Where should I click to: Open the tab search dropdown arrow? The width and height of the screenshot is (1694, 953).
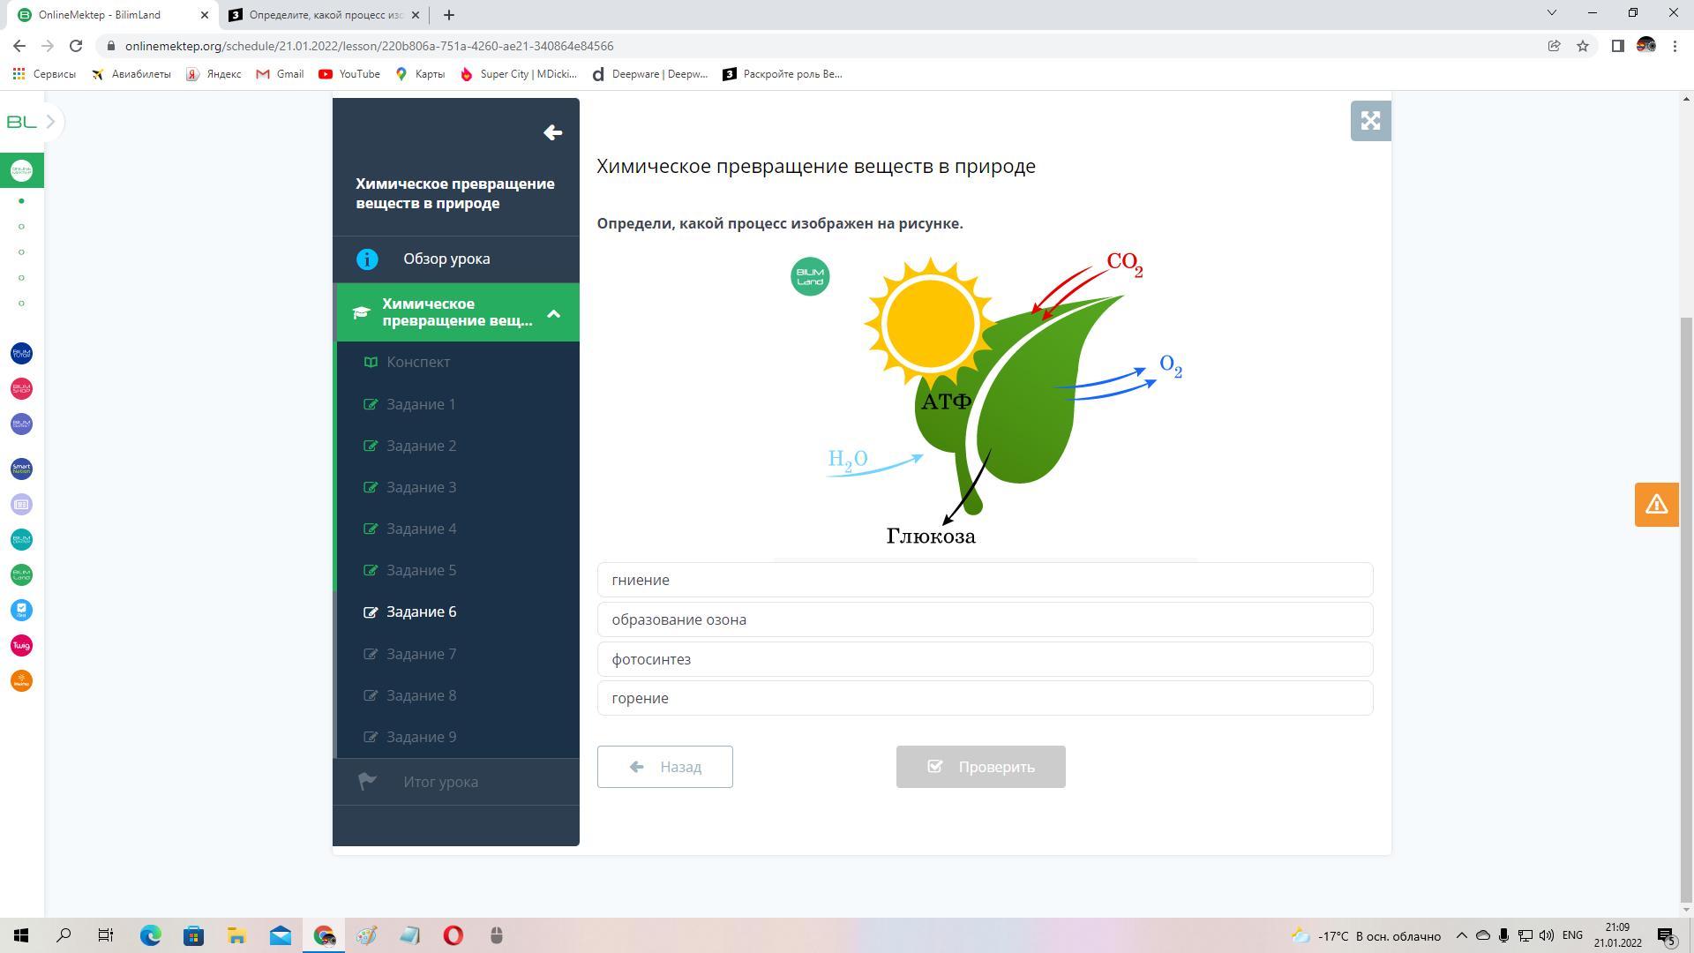coord(1551,13)
